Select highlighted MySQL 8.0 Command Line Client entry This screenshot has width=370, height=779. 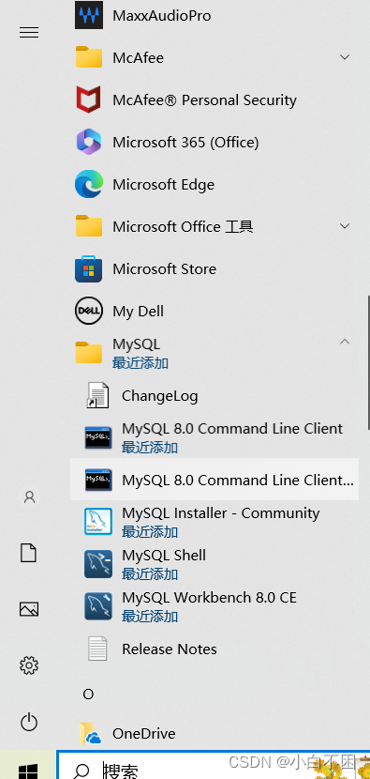(214, 480)
